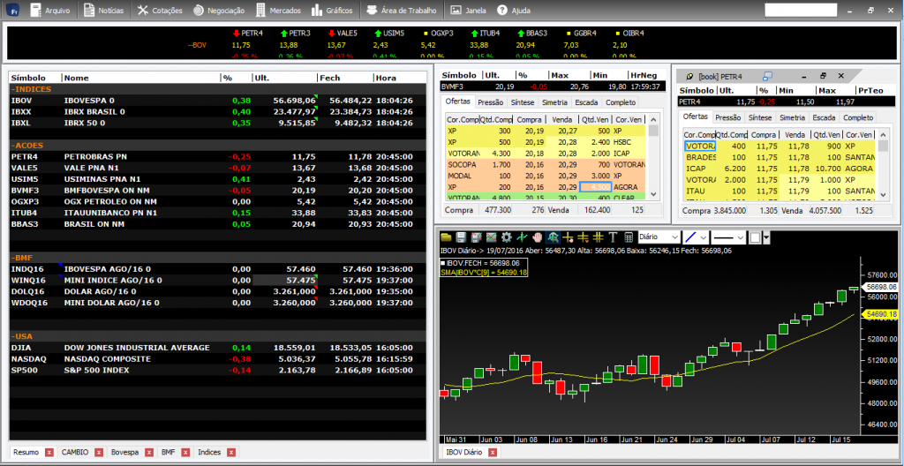Select Escada tab in BVMF3 book
This screenshot has width=904, height=466.
click(586, 102)
